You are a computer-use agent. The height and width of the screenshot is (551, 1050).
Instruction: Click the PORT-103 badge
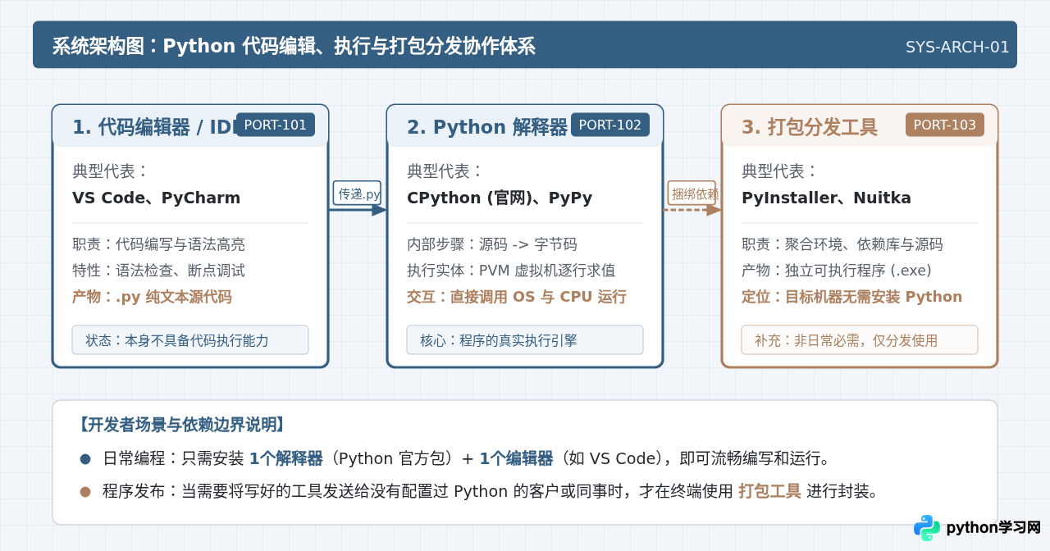point(945,125)
